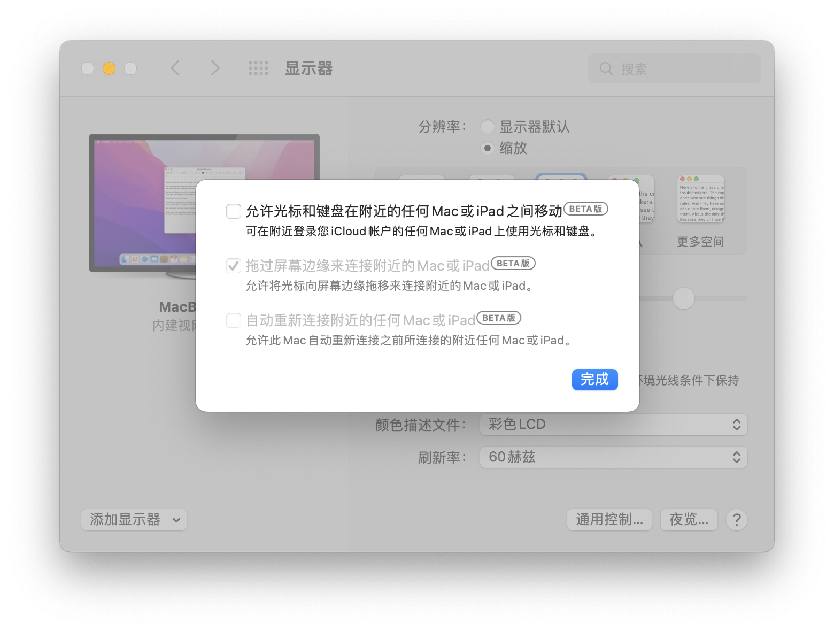Click the 显示器 window title
Screen dimensions: 834x631
(309, 68)
